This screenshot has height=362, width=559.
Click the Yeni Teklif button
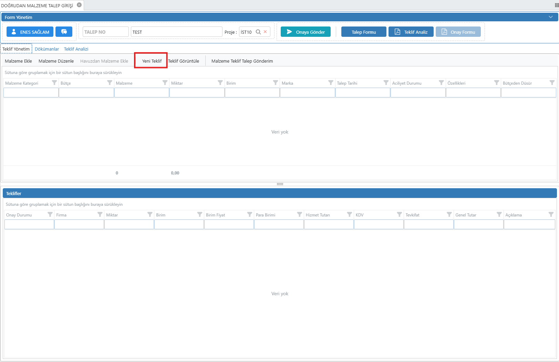152,61
